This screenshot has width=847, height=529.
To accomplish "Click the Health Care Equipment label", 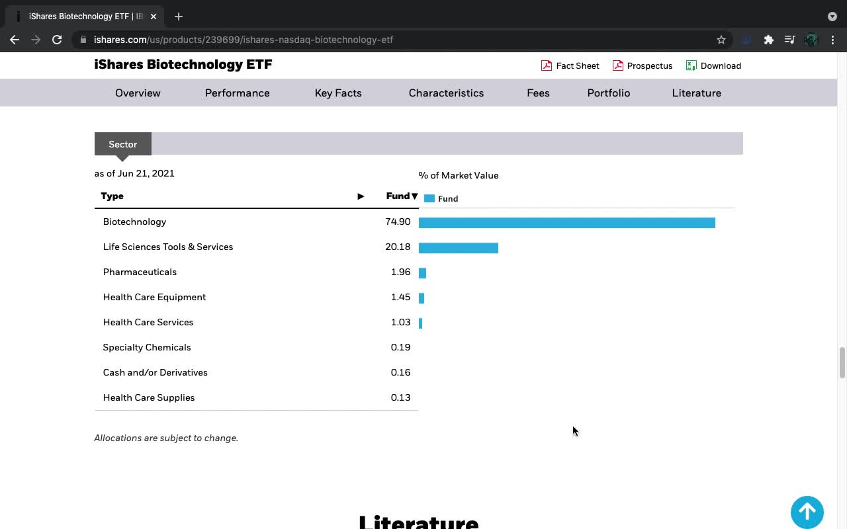I will click(x=154, y=297).
